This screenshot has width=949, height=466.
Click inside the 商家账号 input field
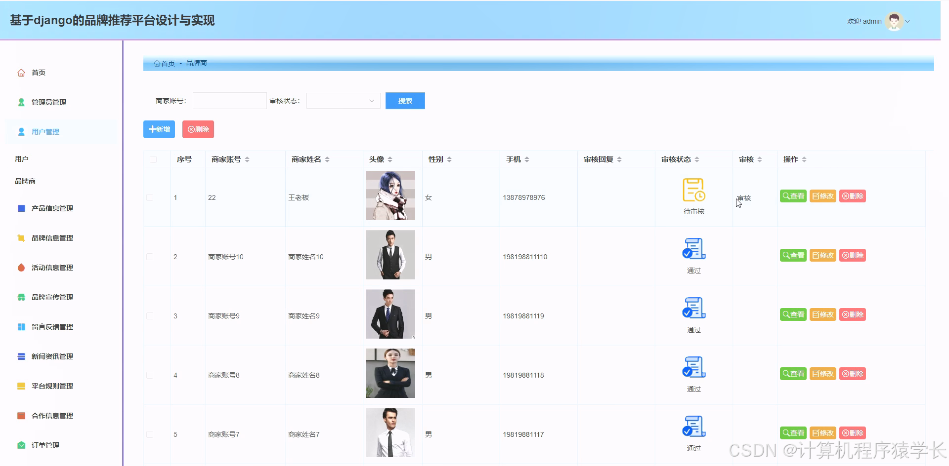pyautogui.click(x=229, y=100)
